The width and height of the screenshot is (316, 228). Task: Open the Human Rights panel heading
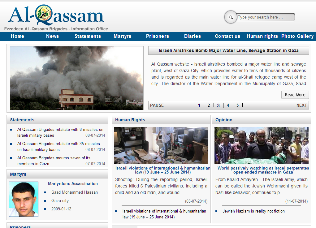(130, 120)
